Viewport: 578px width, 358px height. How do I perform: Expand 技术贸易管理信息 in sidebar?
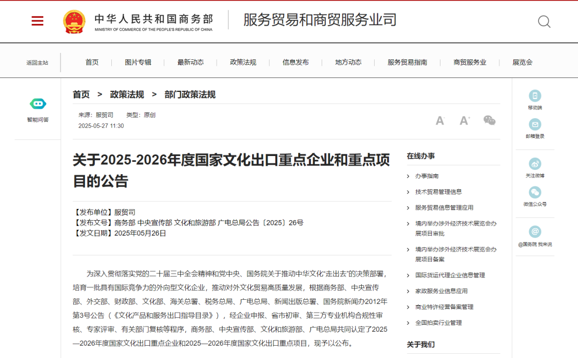pos(438,192)
